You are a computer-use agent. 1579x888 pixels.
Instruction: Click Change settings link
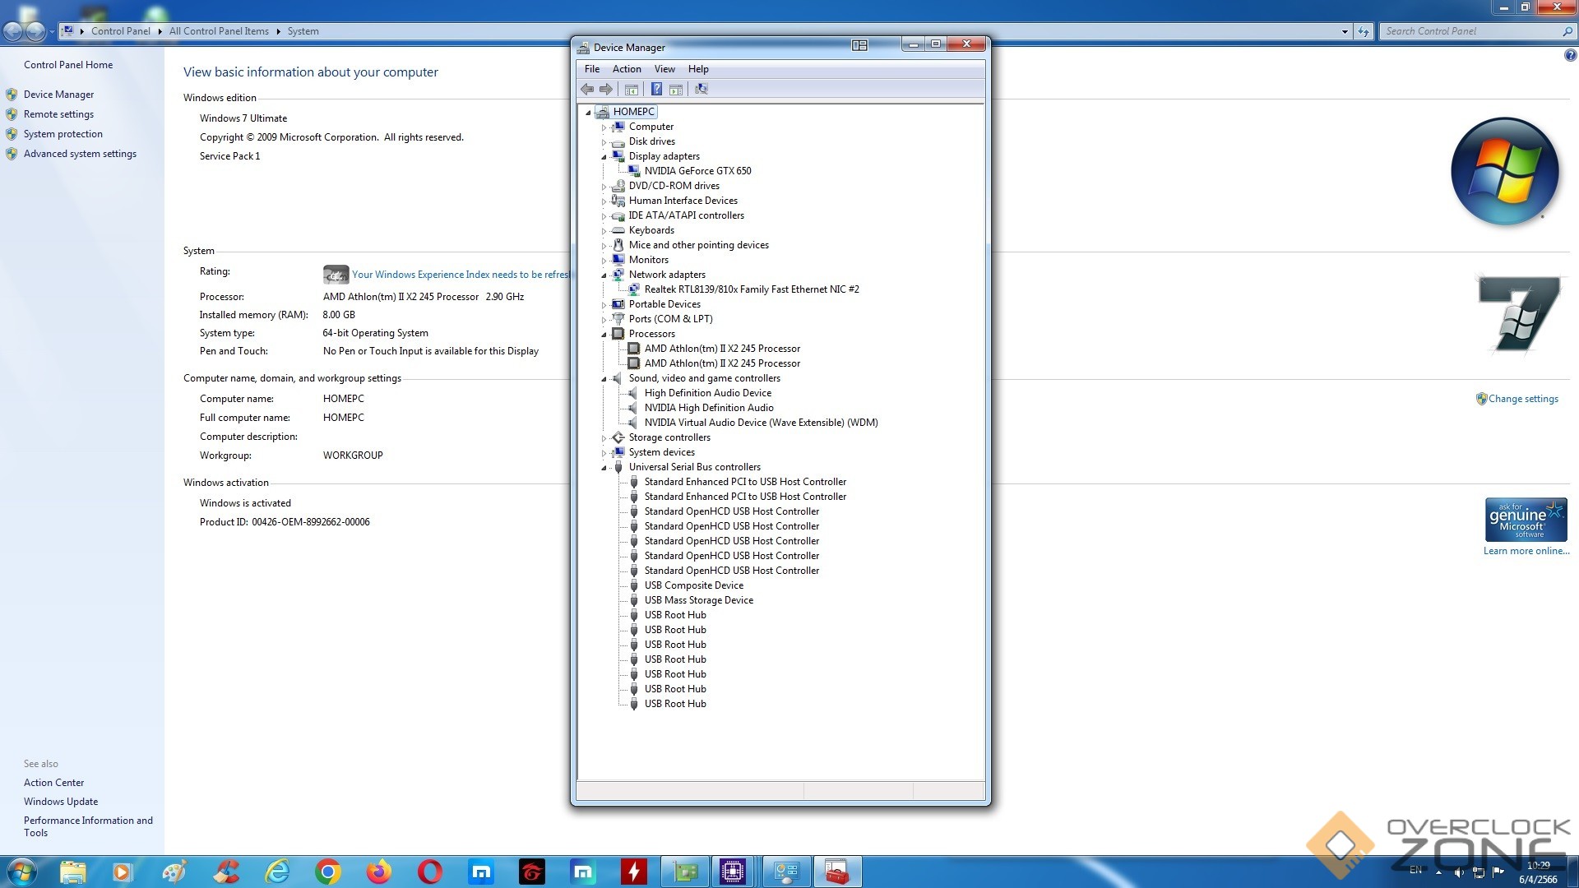[x=1522, y=399]
